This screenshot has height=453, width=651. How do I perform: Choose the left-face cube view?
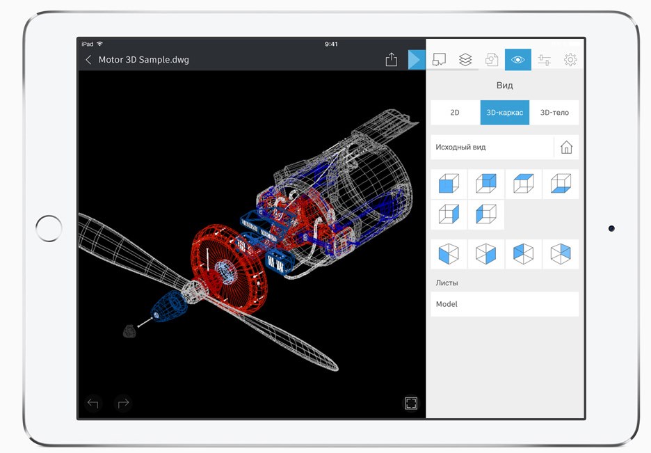coord(486,214)
